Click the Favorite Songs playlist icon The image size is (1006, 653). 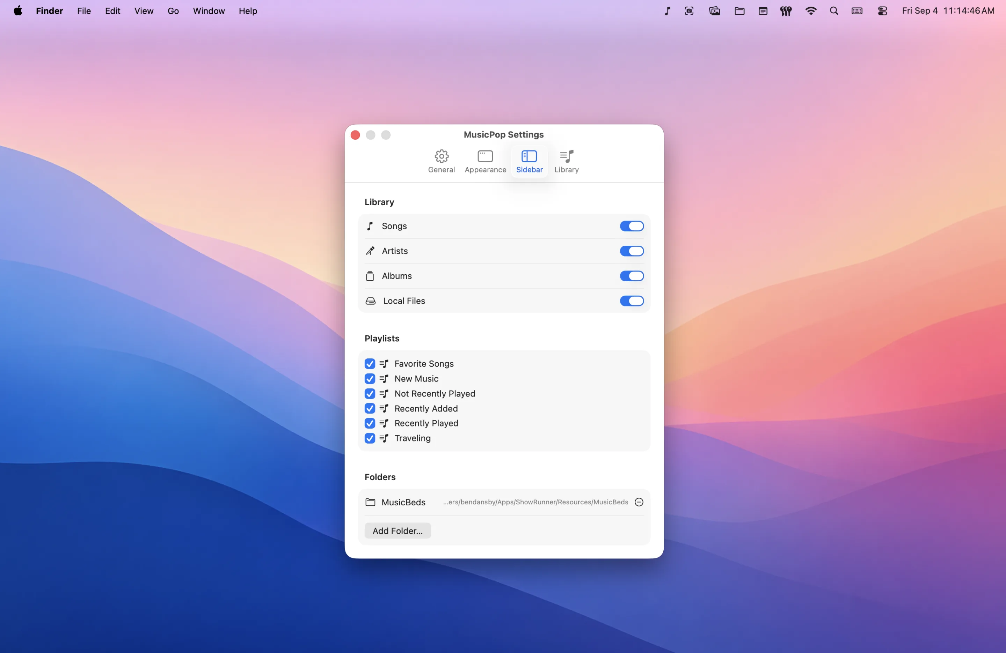pyautogui.click(x=384, y=364)
